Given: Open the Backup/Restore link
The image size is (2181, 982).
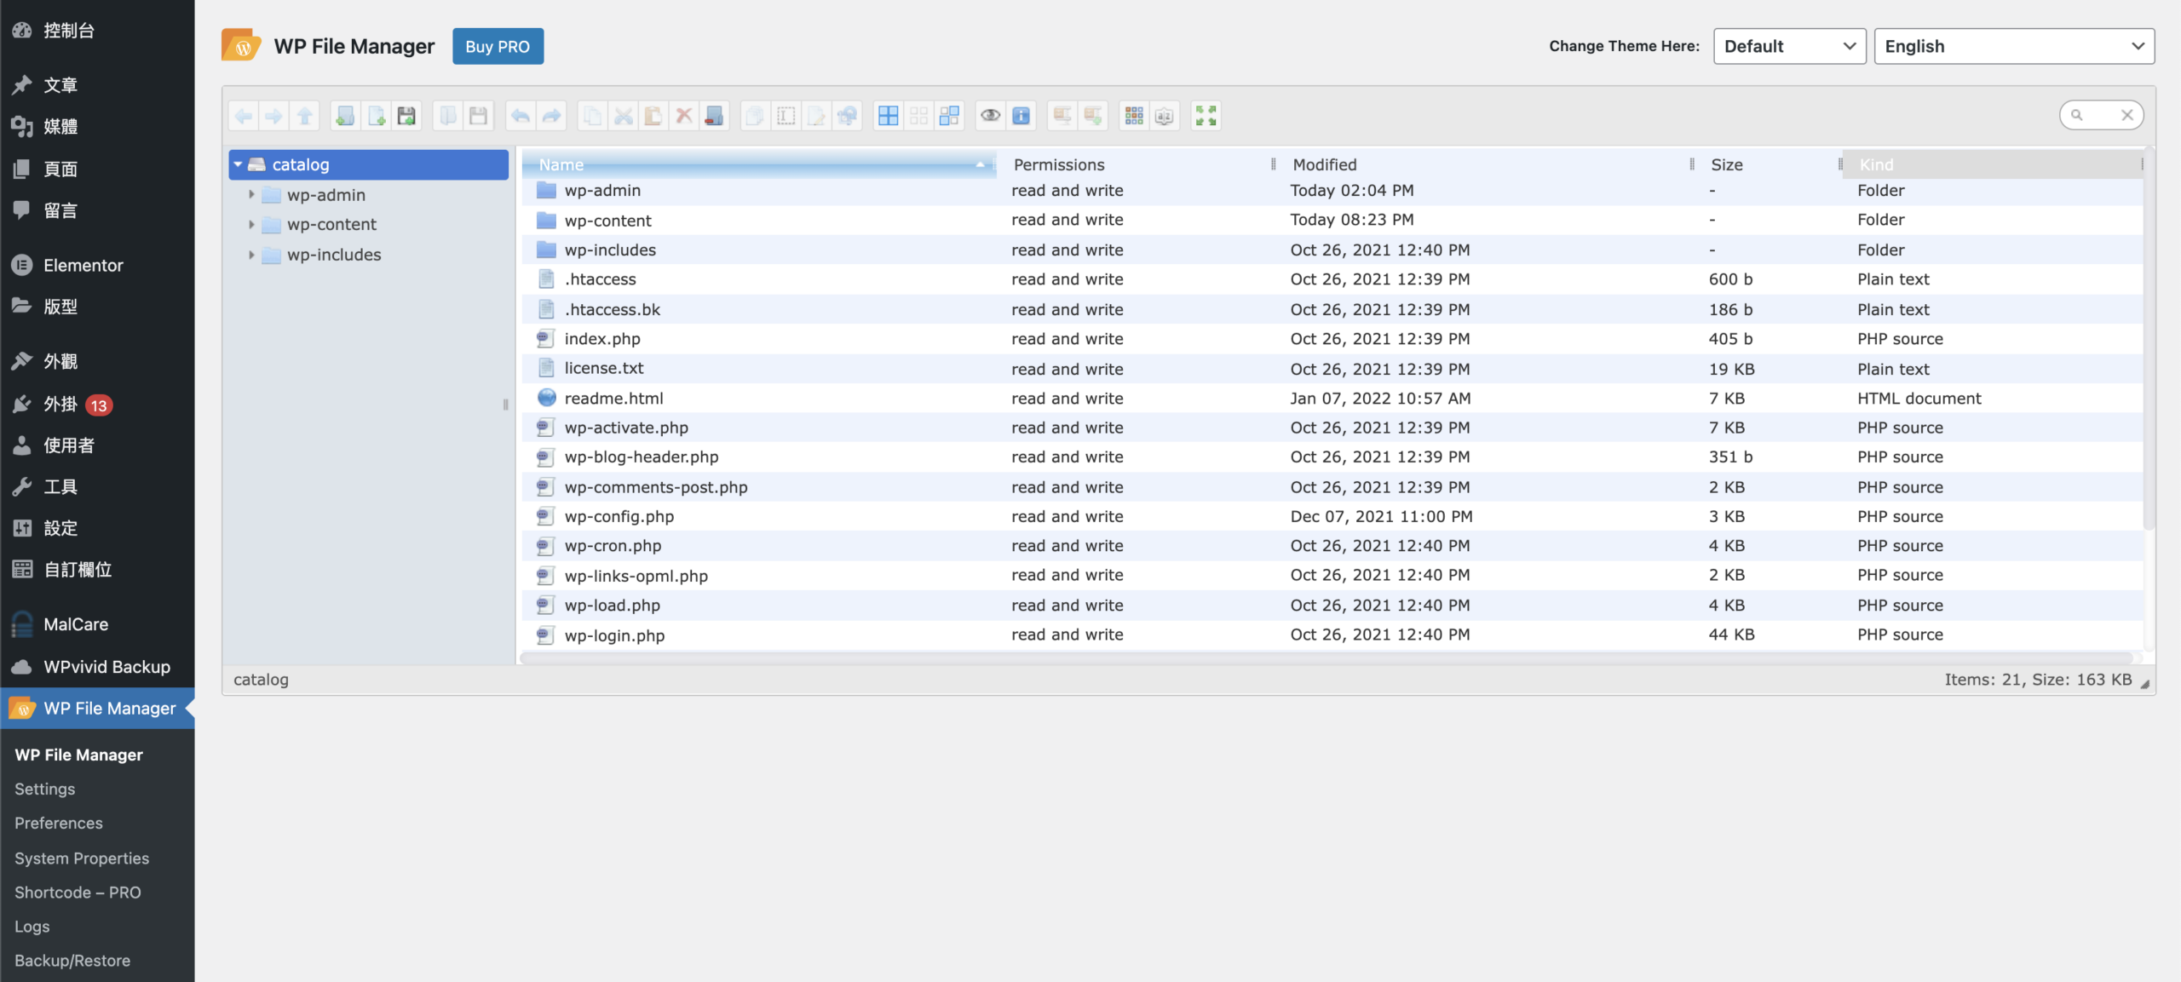Looking at the screenshot, I should tap(72, 961).
